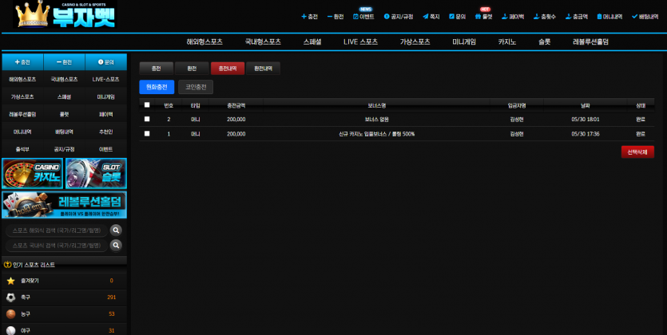The width and height of the screenshot is (667, 335).
Task: Switch to the 코인충전 tab
Action: 196,87
